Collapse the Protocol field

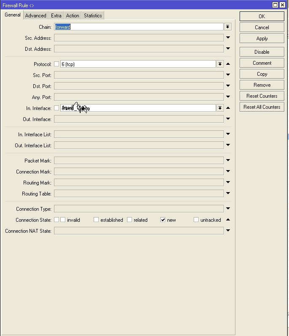click(x=228, y=64)
